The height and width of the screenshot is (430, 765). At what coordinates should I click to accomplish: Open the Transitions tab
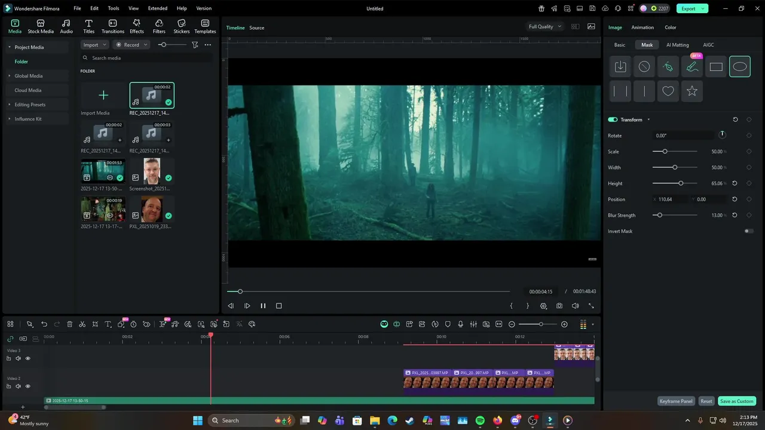pos(113,26)
